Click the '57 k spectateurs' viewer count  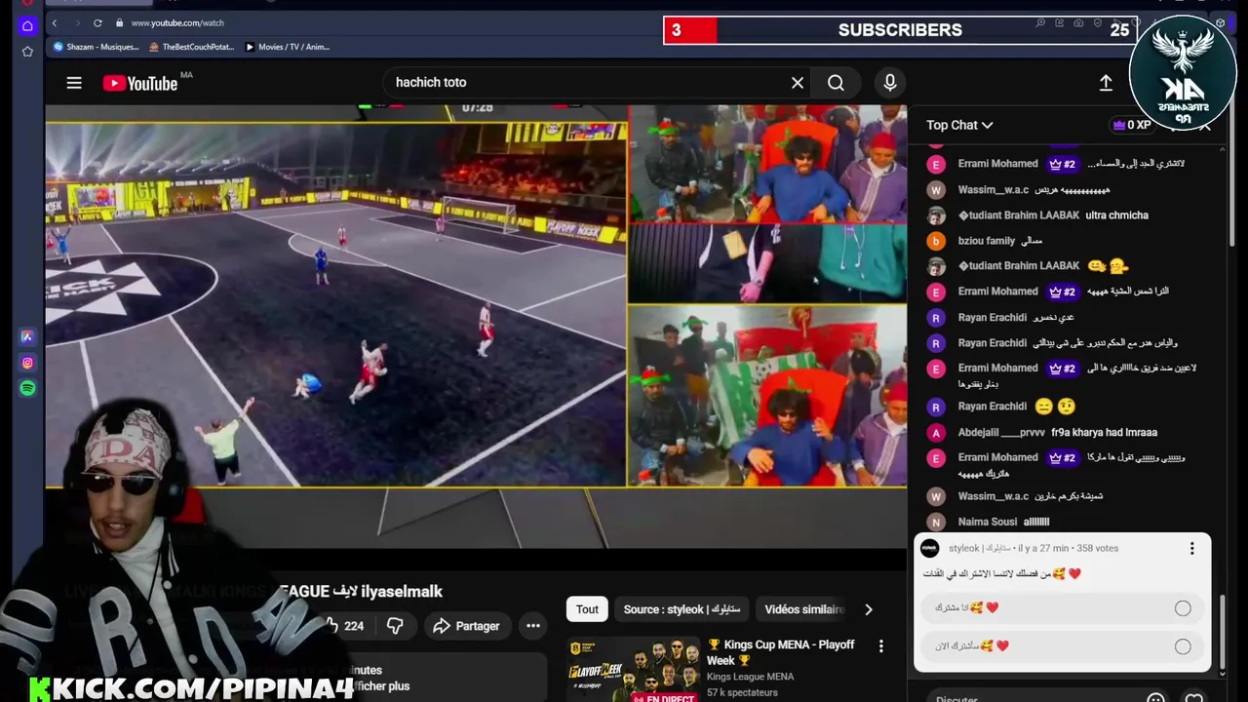[742, 692]
